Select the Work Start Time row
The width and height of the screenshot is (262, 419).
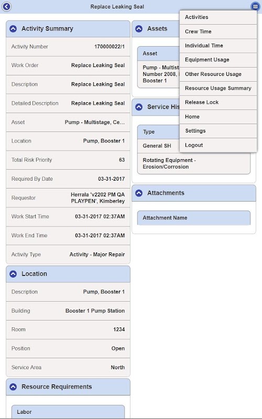[68, 217]
